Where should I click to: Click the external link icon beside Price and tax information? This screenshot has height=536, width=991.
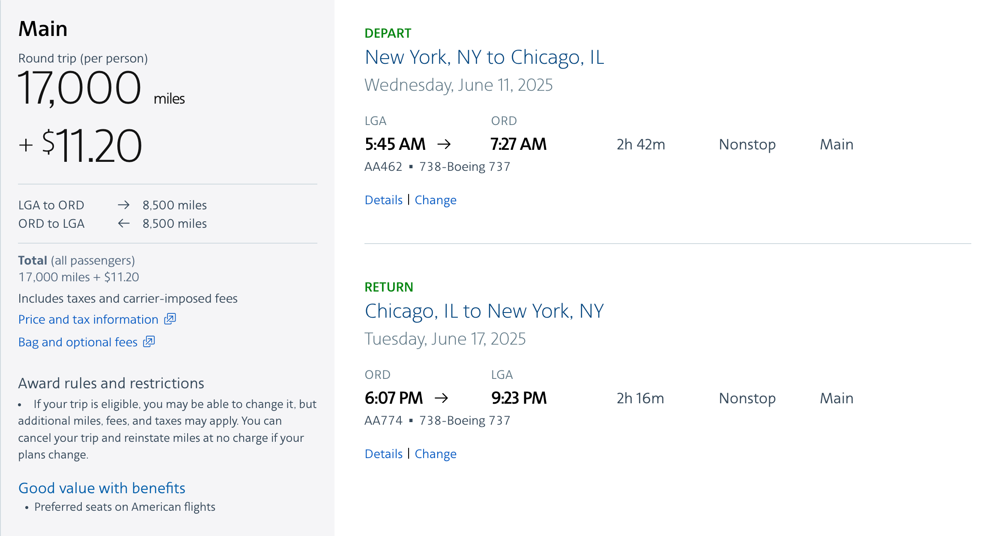point(170,319)
